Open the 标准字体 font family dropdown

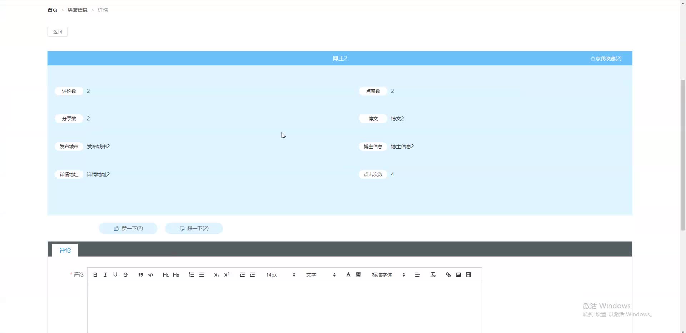(x=388, y=274)
